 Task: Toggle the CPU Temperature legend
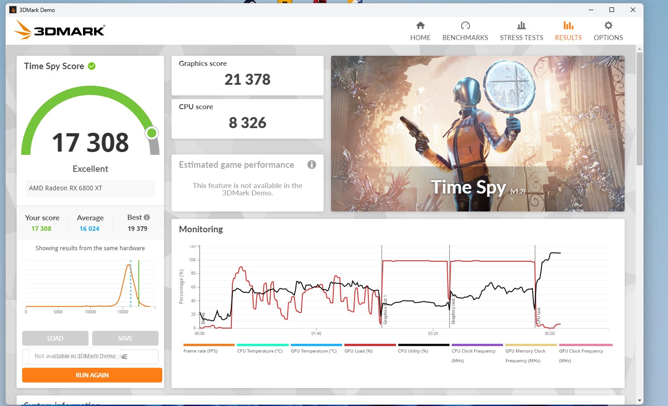pos(262,348)
